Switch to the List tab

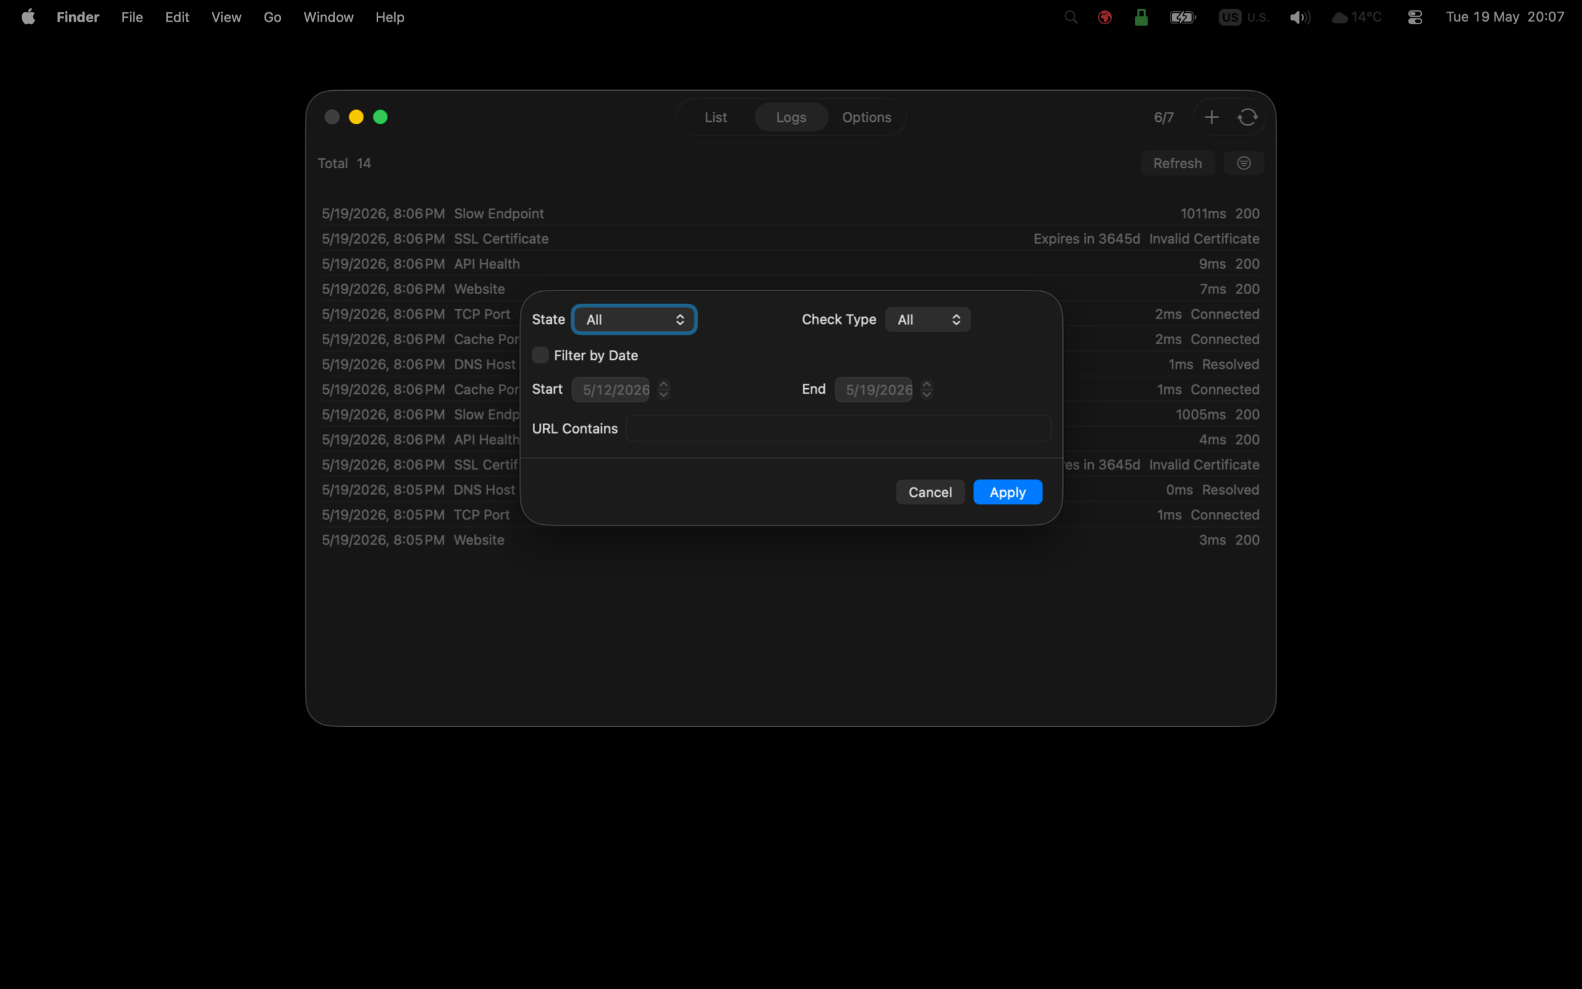[x=715, y=117]
